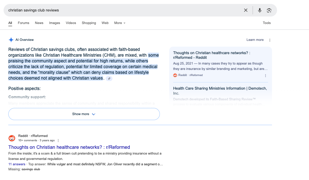Click 'Reddit · r/Reformed' label in source card
The width and height of the screenshot is (309, 180).
[190, 75]
